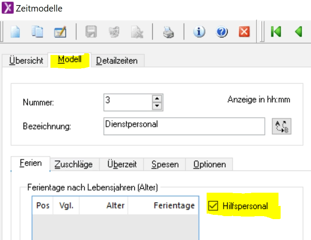
Task: Open the blue Info icon
Action: (x=199, y=32)
